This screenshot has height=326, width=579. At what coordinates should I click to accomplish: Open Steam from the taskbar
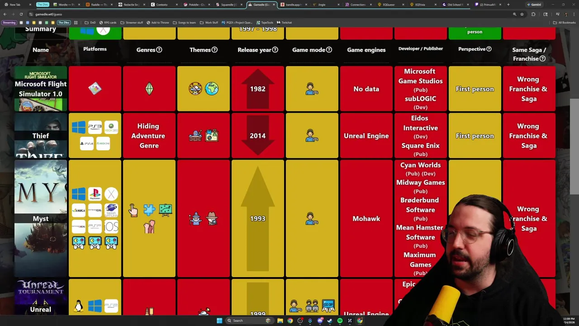(x=330, y=321)
